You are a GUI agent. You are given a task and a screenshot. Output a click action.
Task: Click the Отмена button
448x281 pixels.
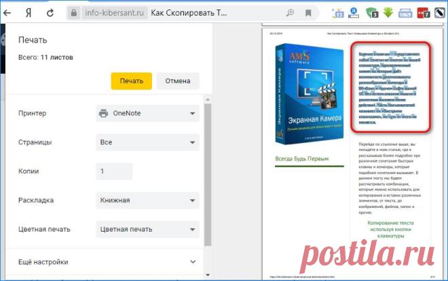[178, 81]
